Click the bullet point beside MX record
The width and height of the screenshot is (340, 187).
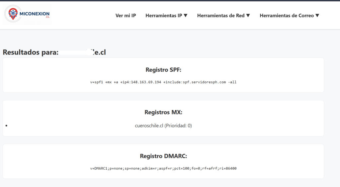[7, 126]
